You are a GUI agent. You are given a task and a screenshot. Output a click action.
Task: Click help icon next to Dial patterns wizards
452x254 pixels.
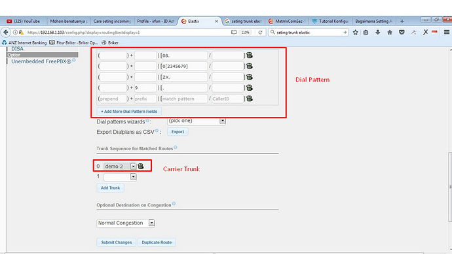147,121
